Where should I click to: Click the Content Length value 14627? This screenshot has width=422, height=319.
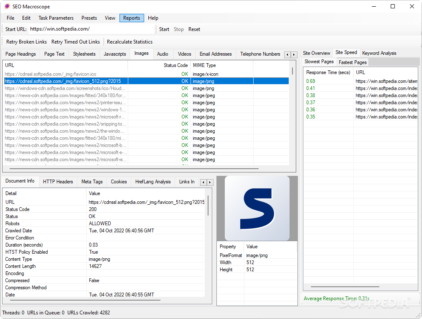point(95,266)
